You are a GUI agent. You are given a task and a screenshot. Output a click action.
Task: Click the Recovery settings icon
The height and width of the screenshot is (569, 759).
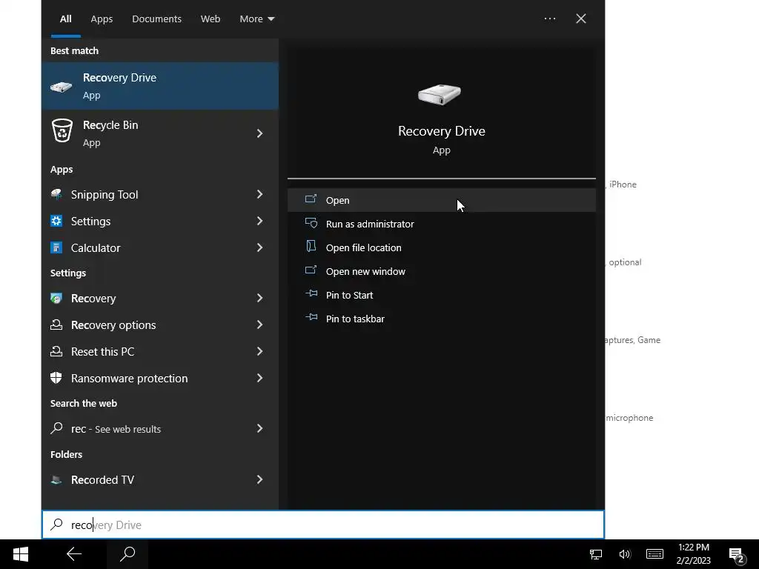click(56, 299)
